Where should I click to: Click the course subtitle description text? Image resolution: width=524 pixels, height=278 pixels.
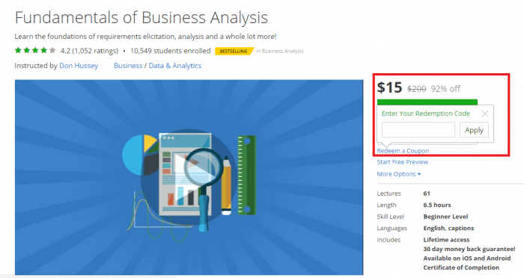tap(145, 37)
